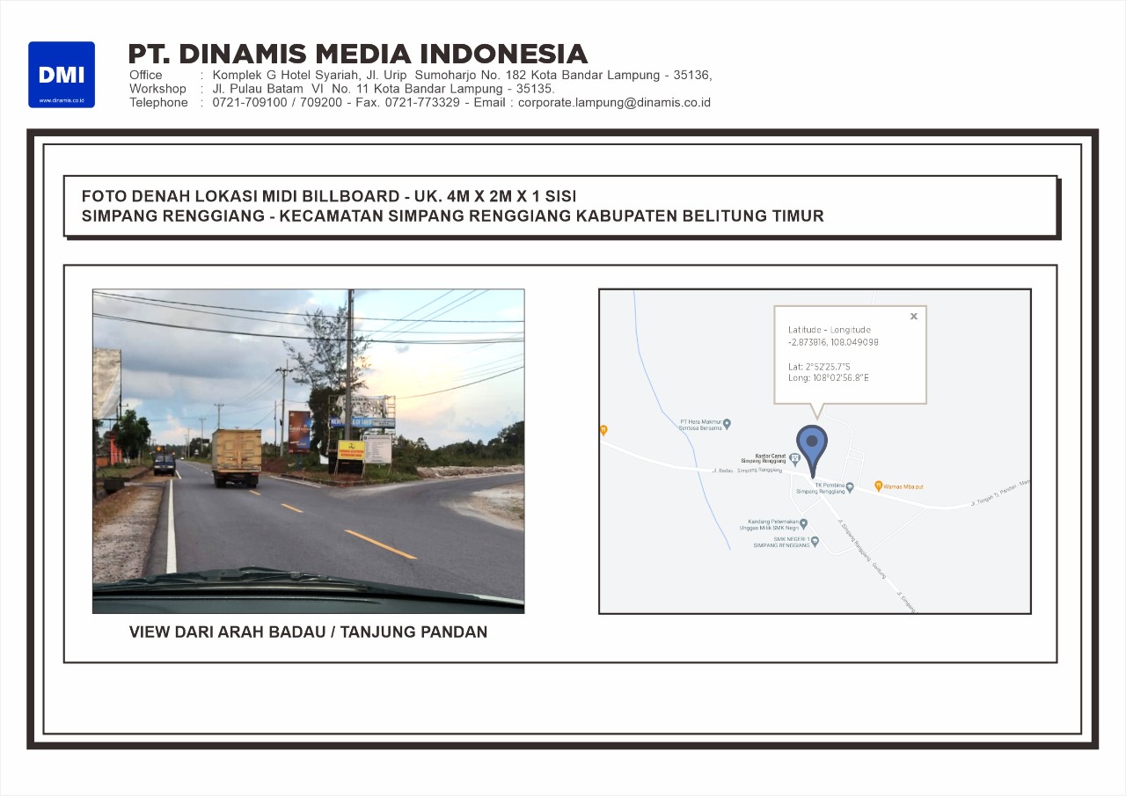Click the 'Kandang Peternakan Unggas Milik SMK Negri' label
Viewport: 1126px width, 796px height.
768,524
